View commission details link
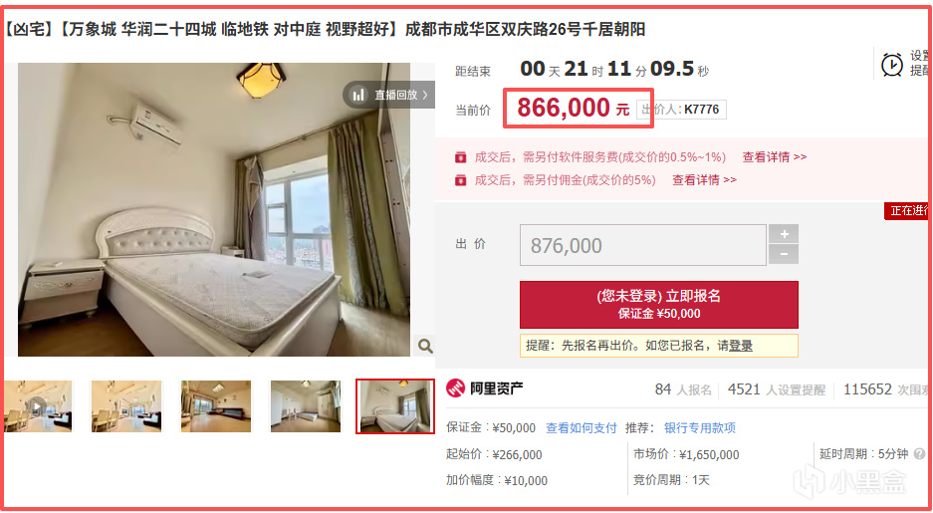 (x=704, y=180)
